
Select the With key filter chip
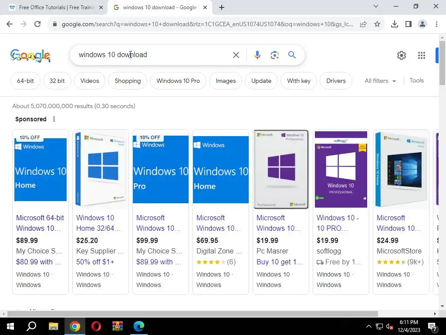click(x=299, y=81)
